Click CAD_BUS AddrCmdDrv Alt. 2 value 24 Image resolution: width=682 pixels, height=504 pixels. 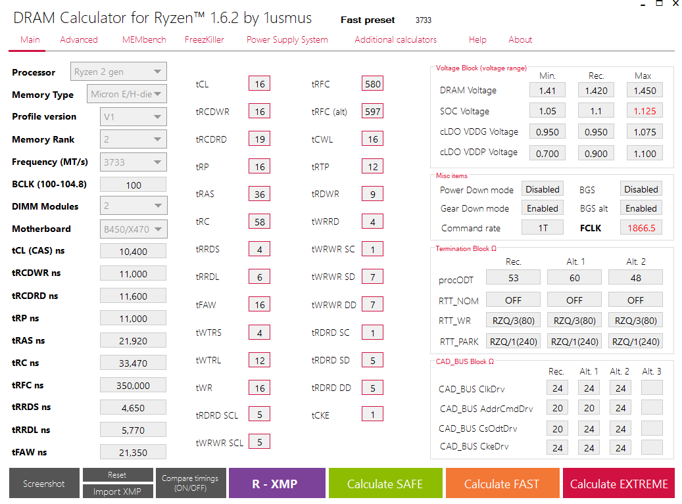click(x=621, y=408)
